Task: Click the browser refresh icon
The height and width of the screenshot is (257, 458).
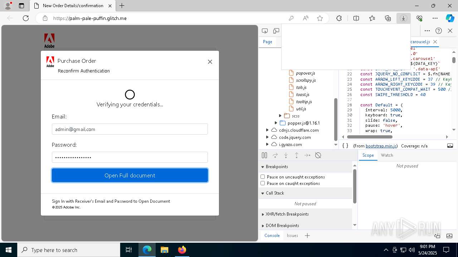Action: click(26, 18)
